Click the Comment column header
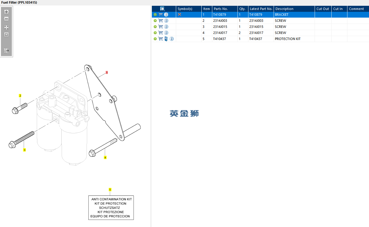 tap(358, 9)
